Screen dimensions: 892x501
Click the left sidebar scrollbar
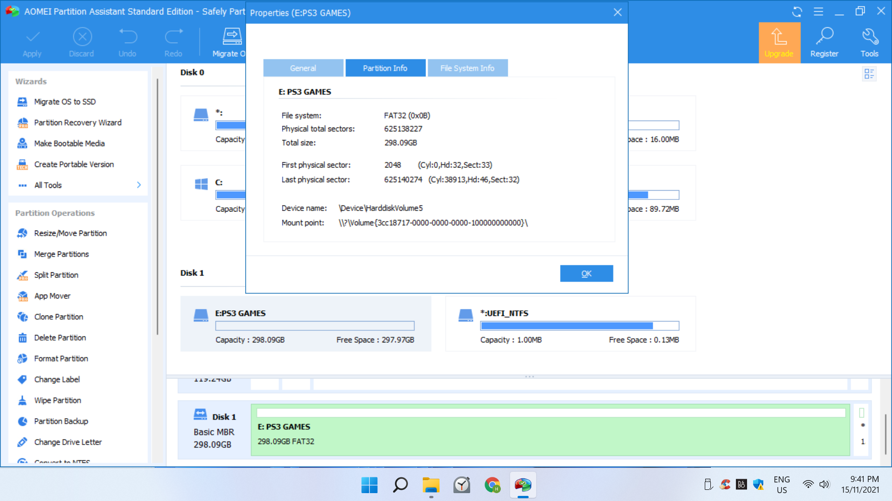click(157, 206)
